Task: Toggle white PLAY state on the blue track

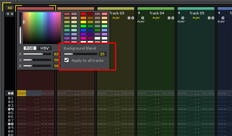Action: tap(221, 22)
